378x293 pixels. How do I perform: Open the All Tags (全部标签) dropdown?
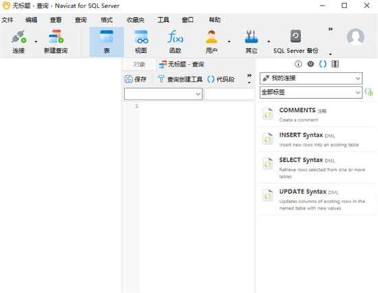coord(311,93)
